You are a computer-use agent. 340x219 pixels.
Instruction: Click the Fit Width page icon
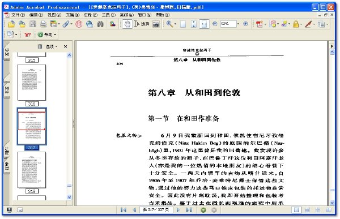coord(204,24)
